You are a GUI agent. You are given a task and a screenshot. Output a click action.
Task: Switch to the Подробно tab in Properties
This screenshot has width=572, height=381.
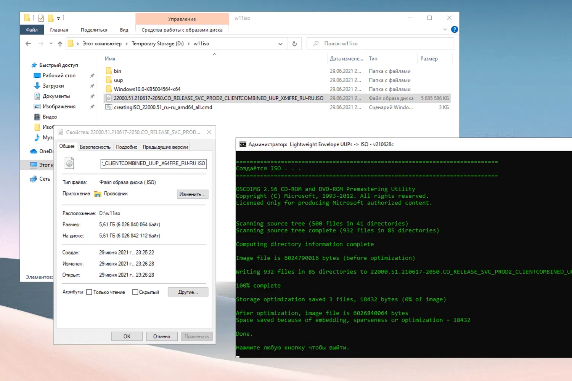pos(127,147)
